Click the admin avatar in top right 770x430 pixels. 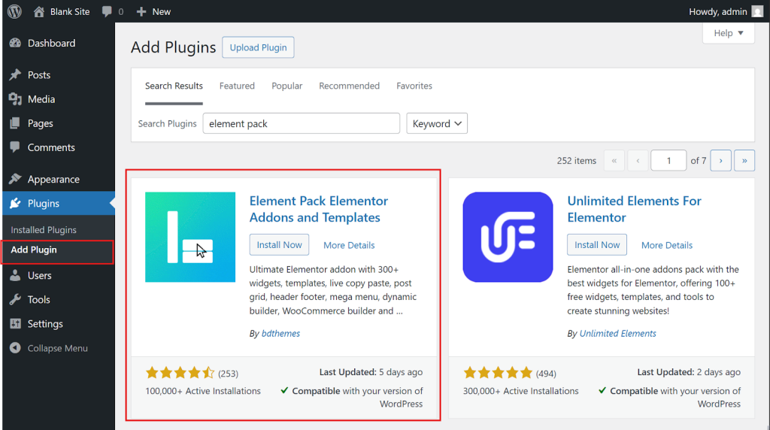click(758, 11)
